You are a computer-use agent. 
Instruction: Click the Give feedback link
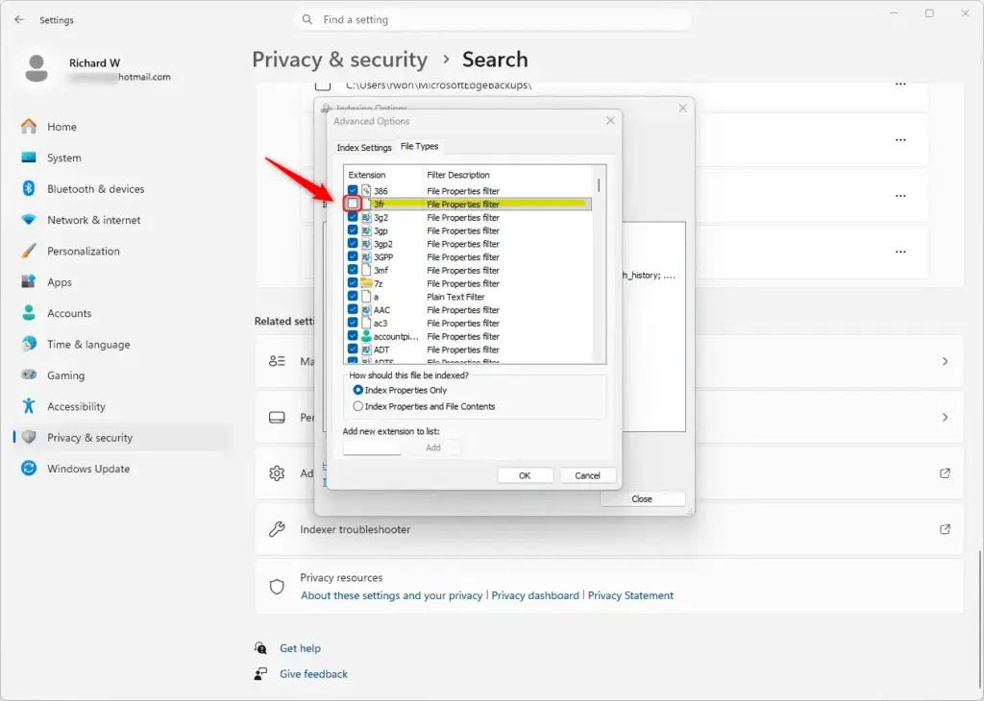[x=314, y=674]
